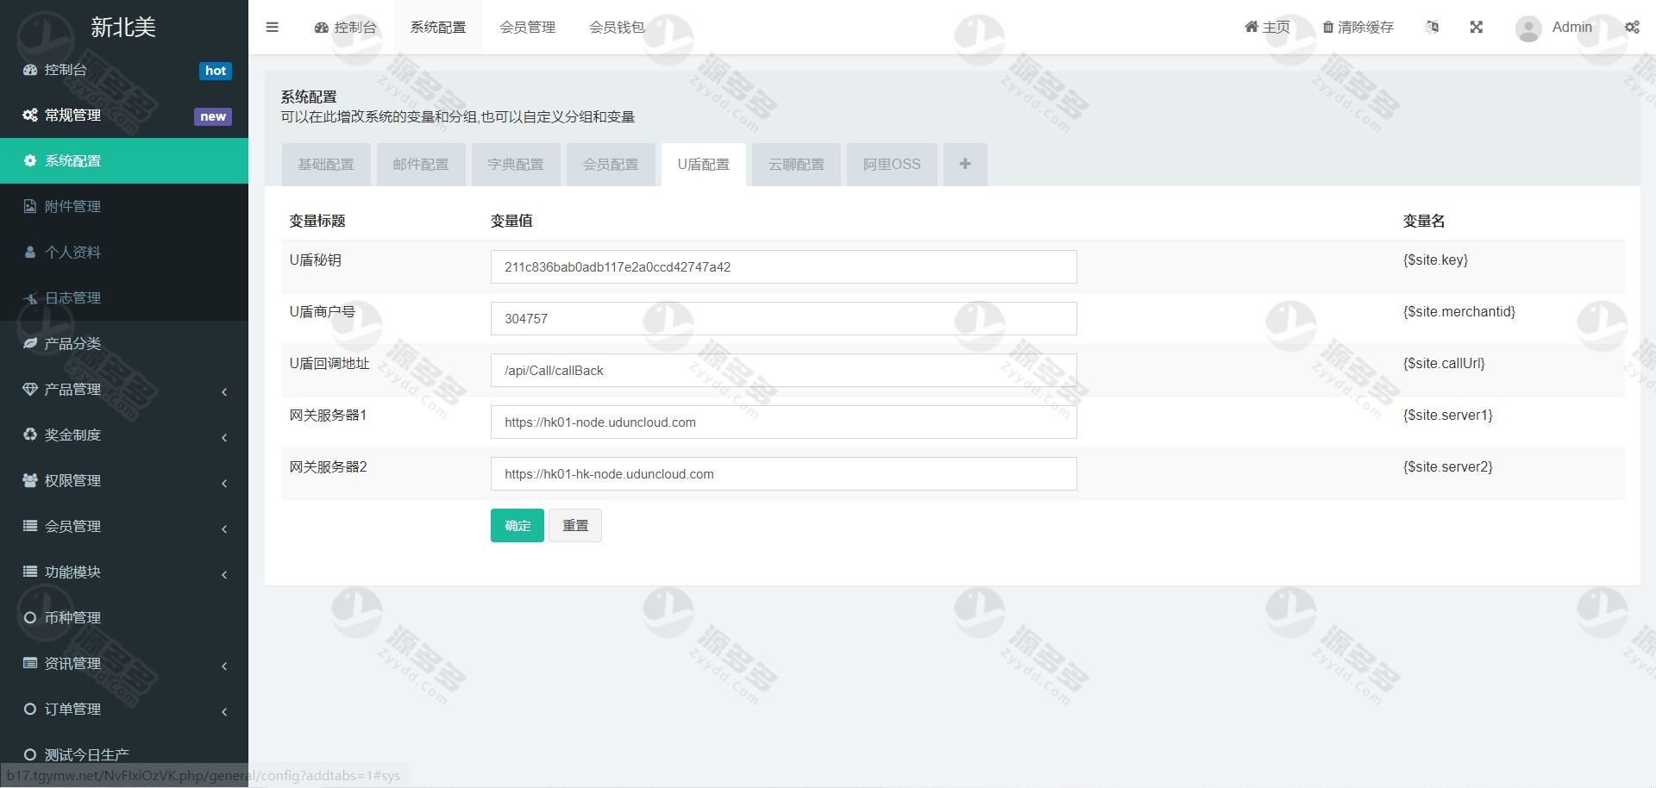
Task: Click the hamburger menu icon in top bar
Action: pos(273,27)
